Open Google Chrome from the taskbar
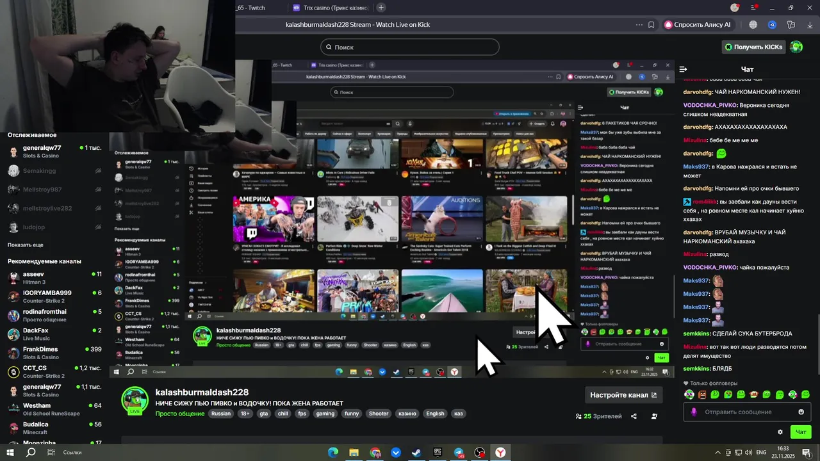This screenshot has width=820, height=461. click(x=375, y=453)
